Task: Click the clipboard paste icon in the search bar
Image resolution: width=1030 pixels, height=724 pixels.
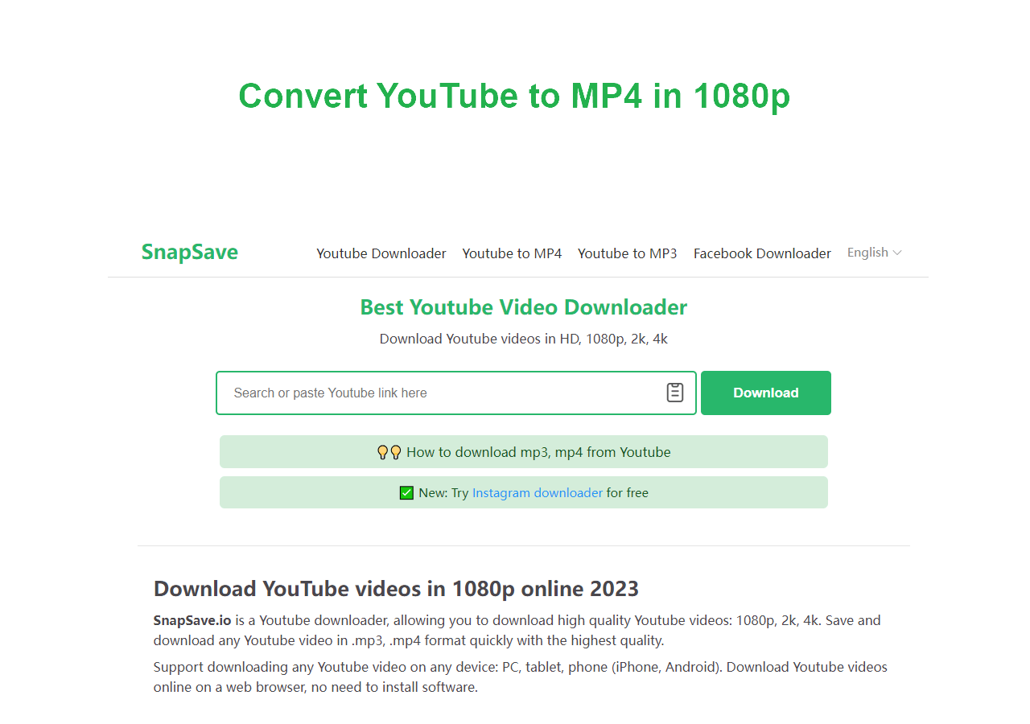Action: click(x=675, y=393)
